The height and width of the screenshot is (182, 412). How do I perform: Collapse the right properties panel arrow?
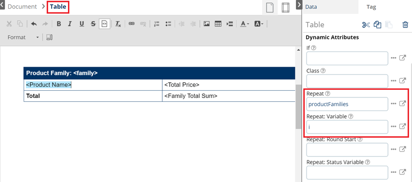point(299,5)
